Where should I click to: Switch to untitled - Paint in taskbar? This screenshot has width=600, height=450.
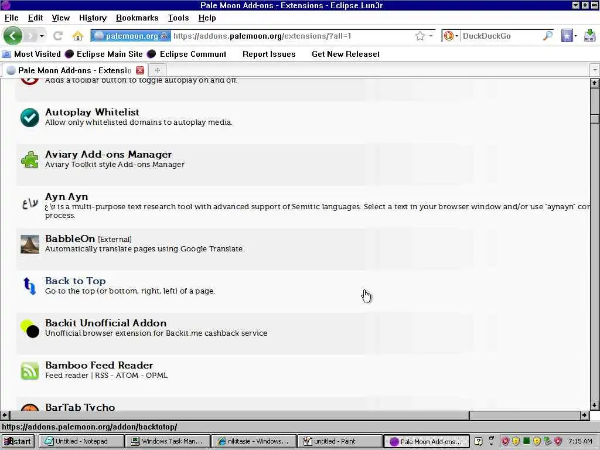[340, 441]
